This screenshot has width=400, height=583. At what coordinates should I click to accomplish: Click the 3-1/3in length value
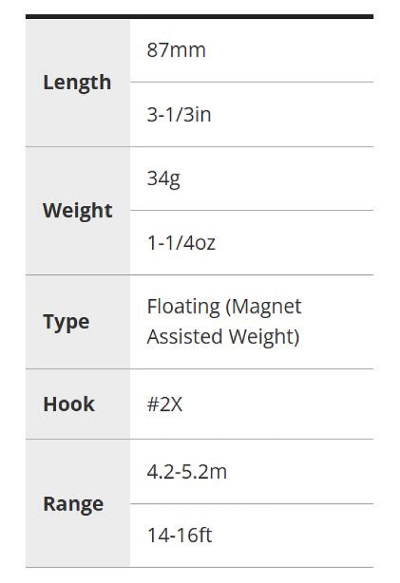[x=179, y=115]
